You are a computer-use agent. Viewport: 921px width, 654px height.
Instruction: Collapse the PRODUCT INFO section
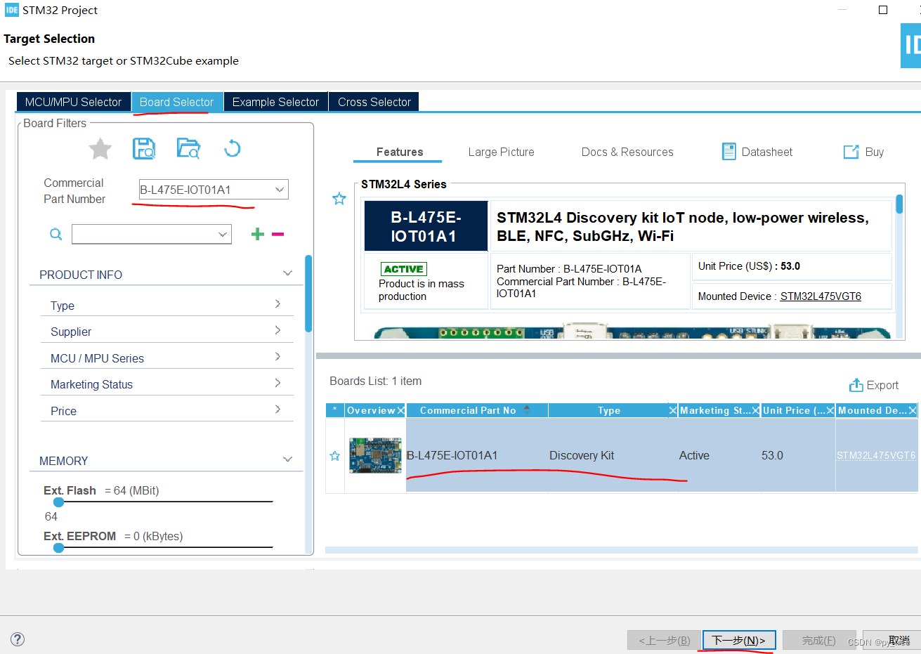287,273
